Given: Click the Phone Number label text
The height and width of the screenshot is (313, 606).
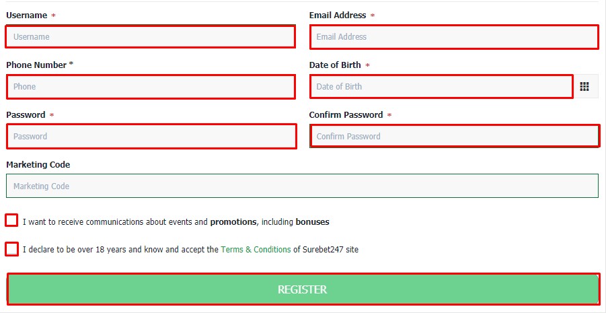Looking at the screenshot, I should point(36,65).
